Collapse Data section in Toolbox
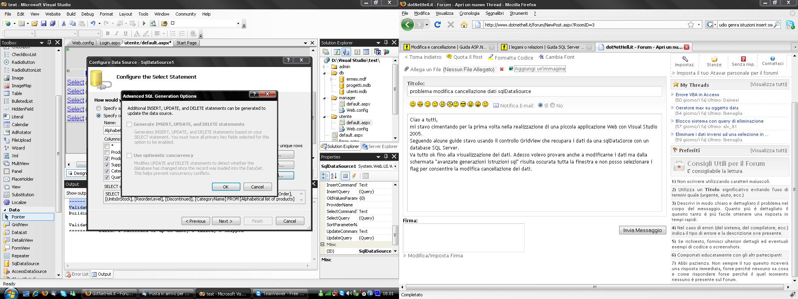The height and width of the screenshot is (299, 798). point(5,210)
